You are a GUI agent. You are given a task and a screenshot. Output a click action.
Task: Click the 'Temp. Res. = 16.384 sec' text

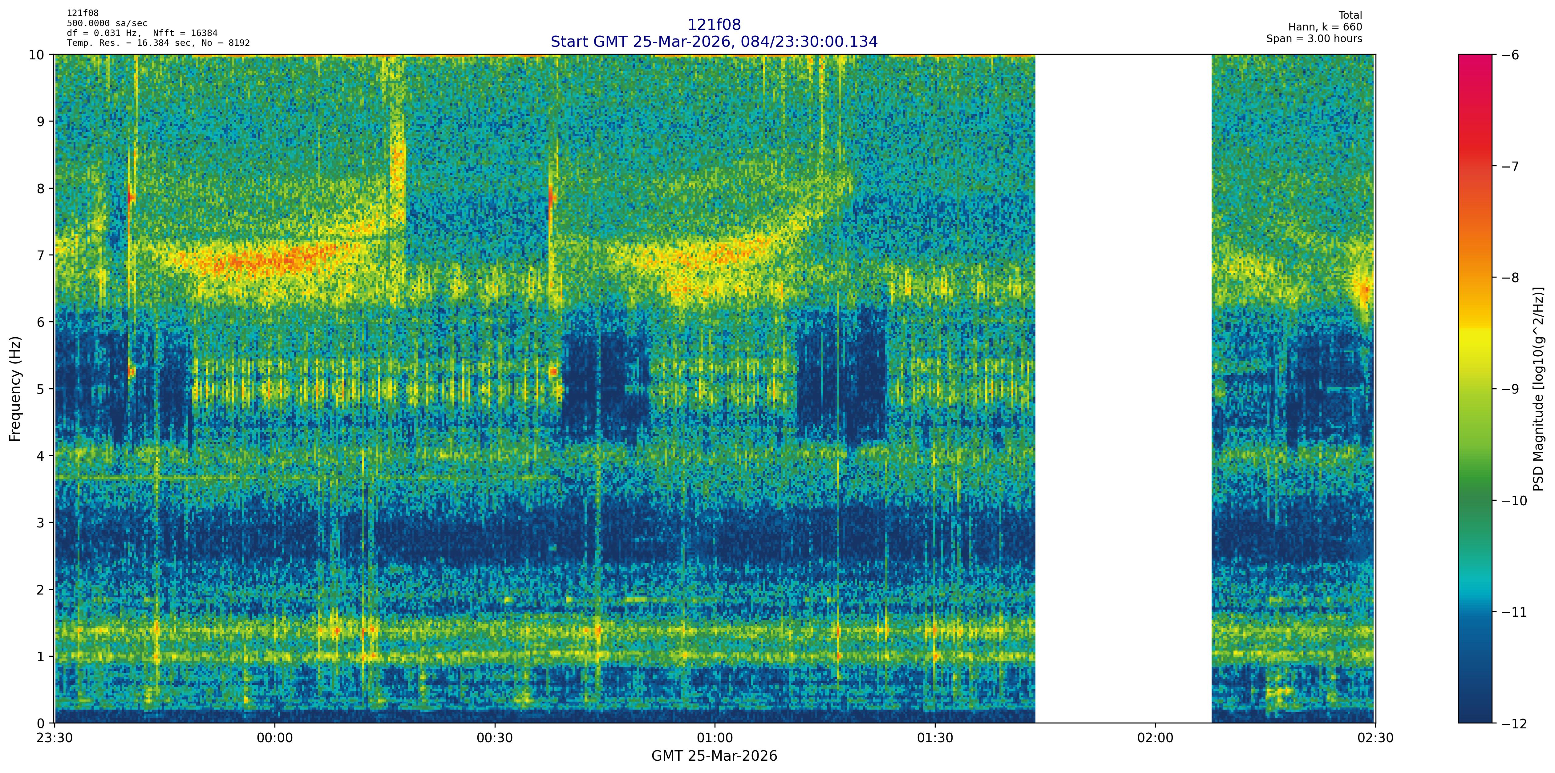(130, 43)
